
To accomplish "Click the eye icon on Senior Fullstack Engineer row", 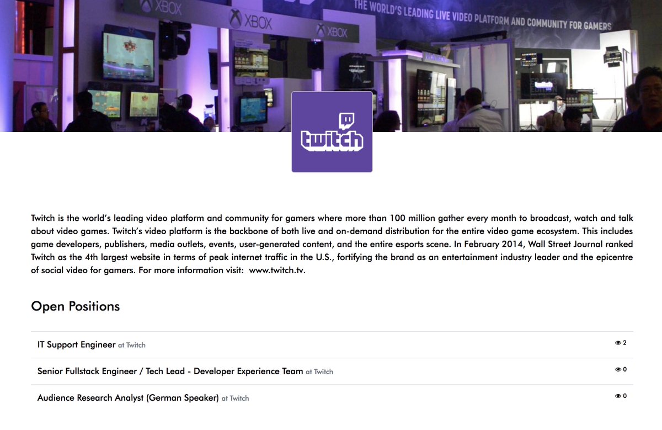I will tap(618, 369).
